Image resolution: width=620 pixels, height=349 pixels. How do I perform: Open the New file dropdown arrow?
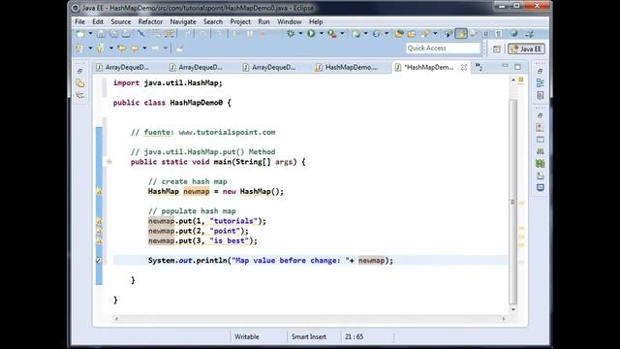(x=90, y=34)
